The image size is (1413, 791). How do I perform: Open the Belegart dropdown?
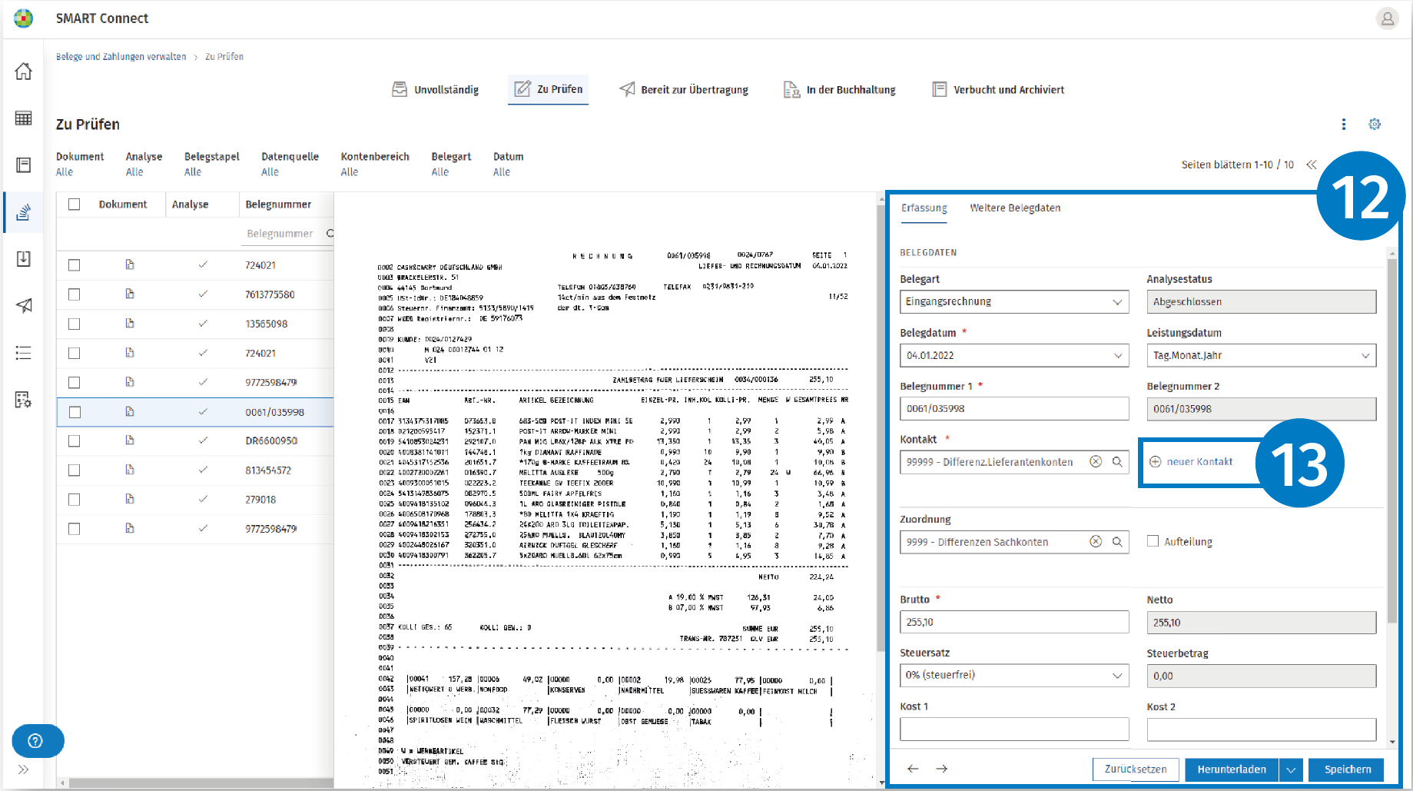tap(1014, 301)
